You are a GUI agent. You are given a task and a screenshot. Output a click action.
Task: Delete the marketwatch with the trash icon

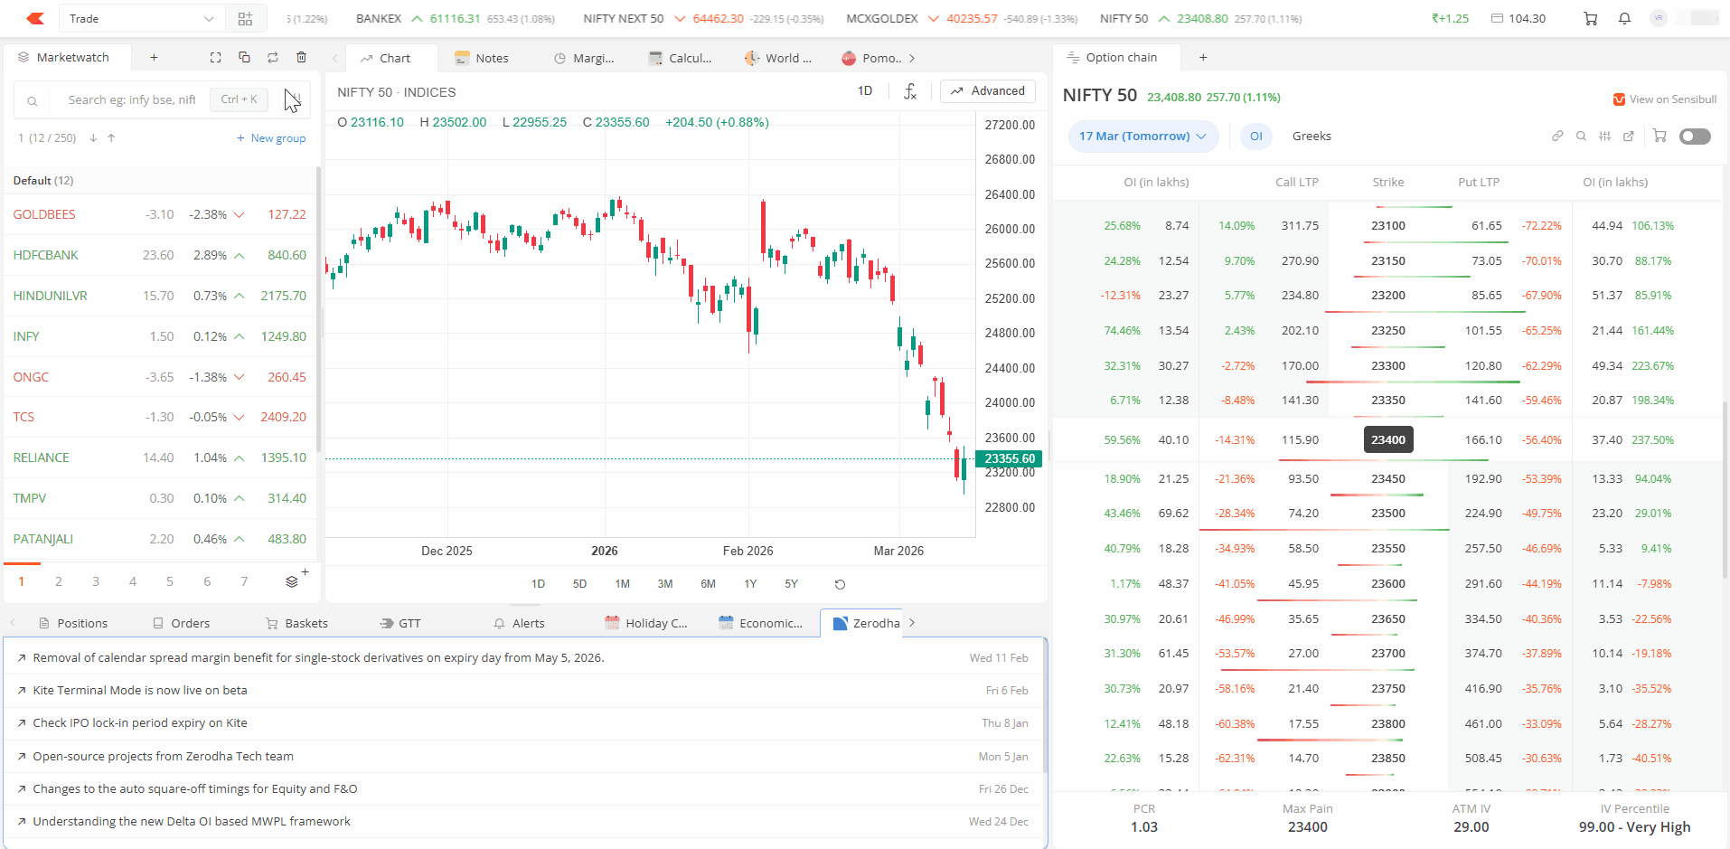click(x=301, y=57)
